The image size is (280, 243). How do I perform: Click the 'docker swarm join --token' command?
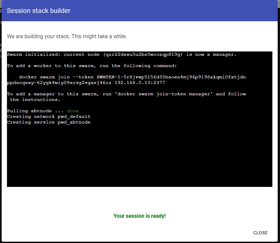click(x=56, y=77)
